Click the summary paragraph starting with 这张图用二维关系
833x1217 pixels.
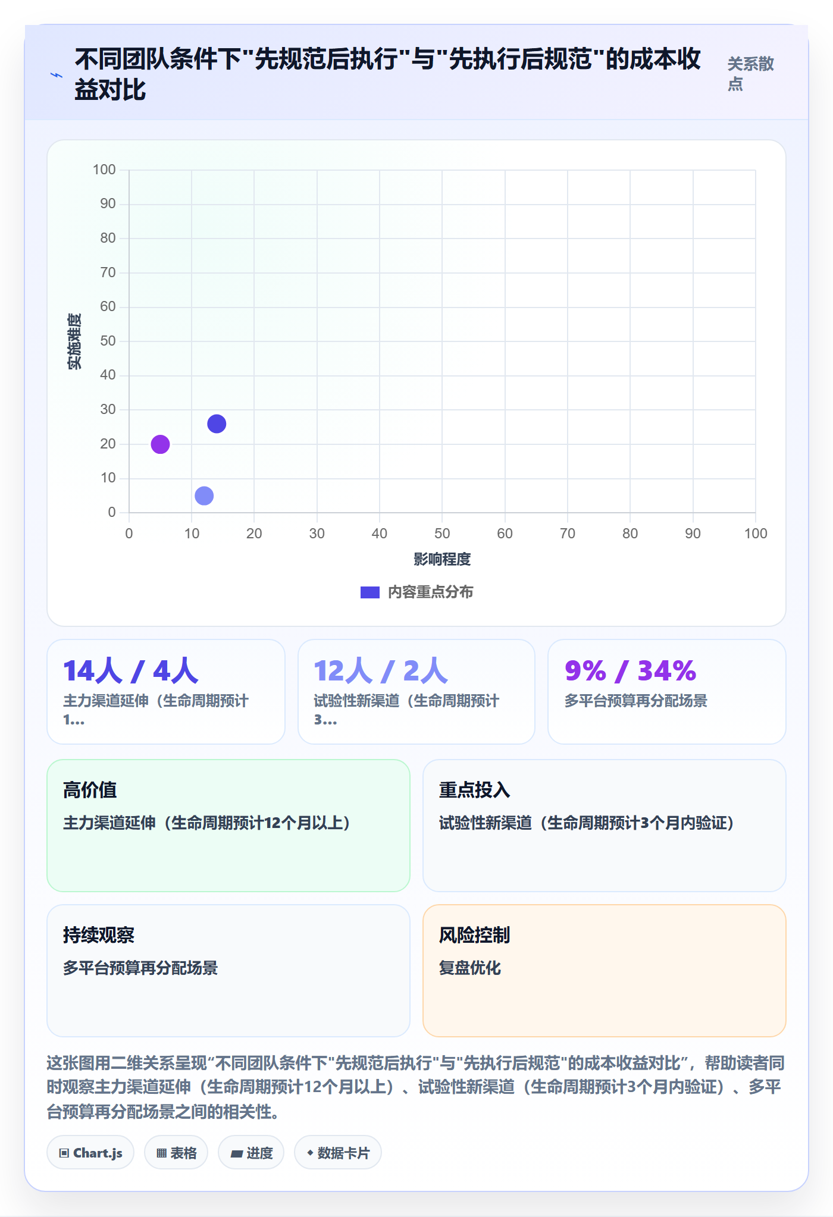pos(416,1087)
